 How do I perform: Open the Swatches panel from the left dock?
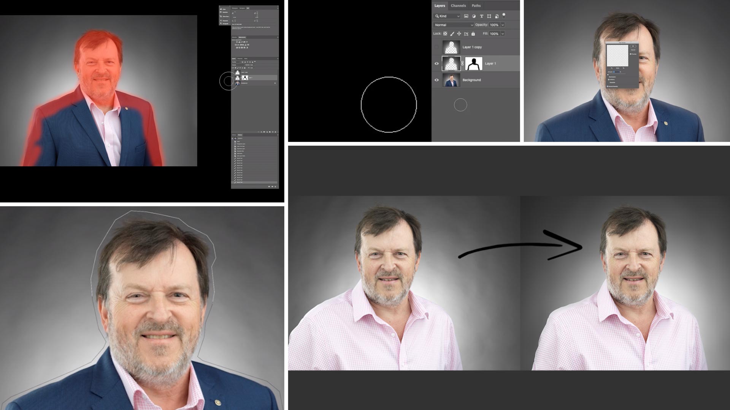pyautogui.click(x=221, y=12)
